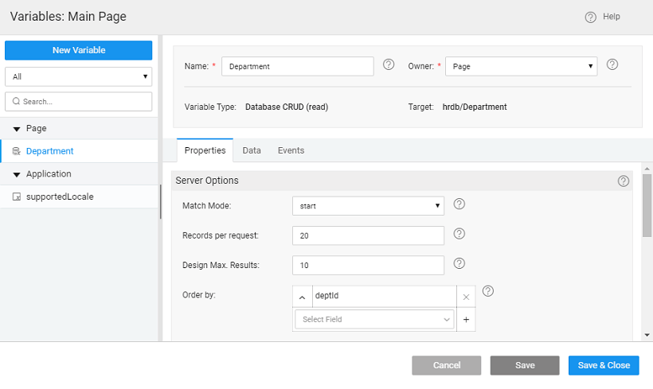Add order-by field using plus icon
This screenshot has height=389, width=653.
pyautogui.click(x=466, y=320)
